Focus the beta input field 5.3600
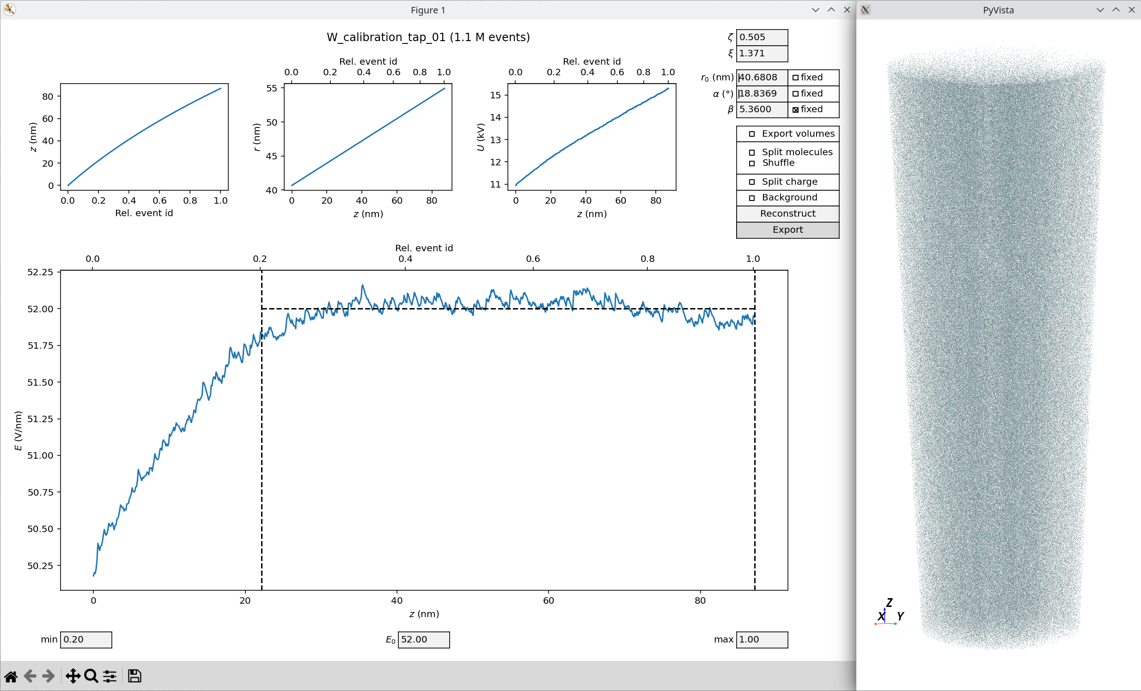1141x691 pixels. pyautogui.click(x=762, y=109)
